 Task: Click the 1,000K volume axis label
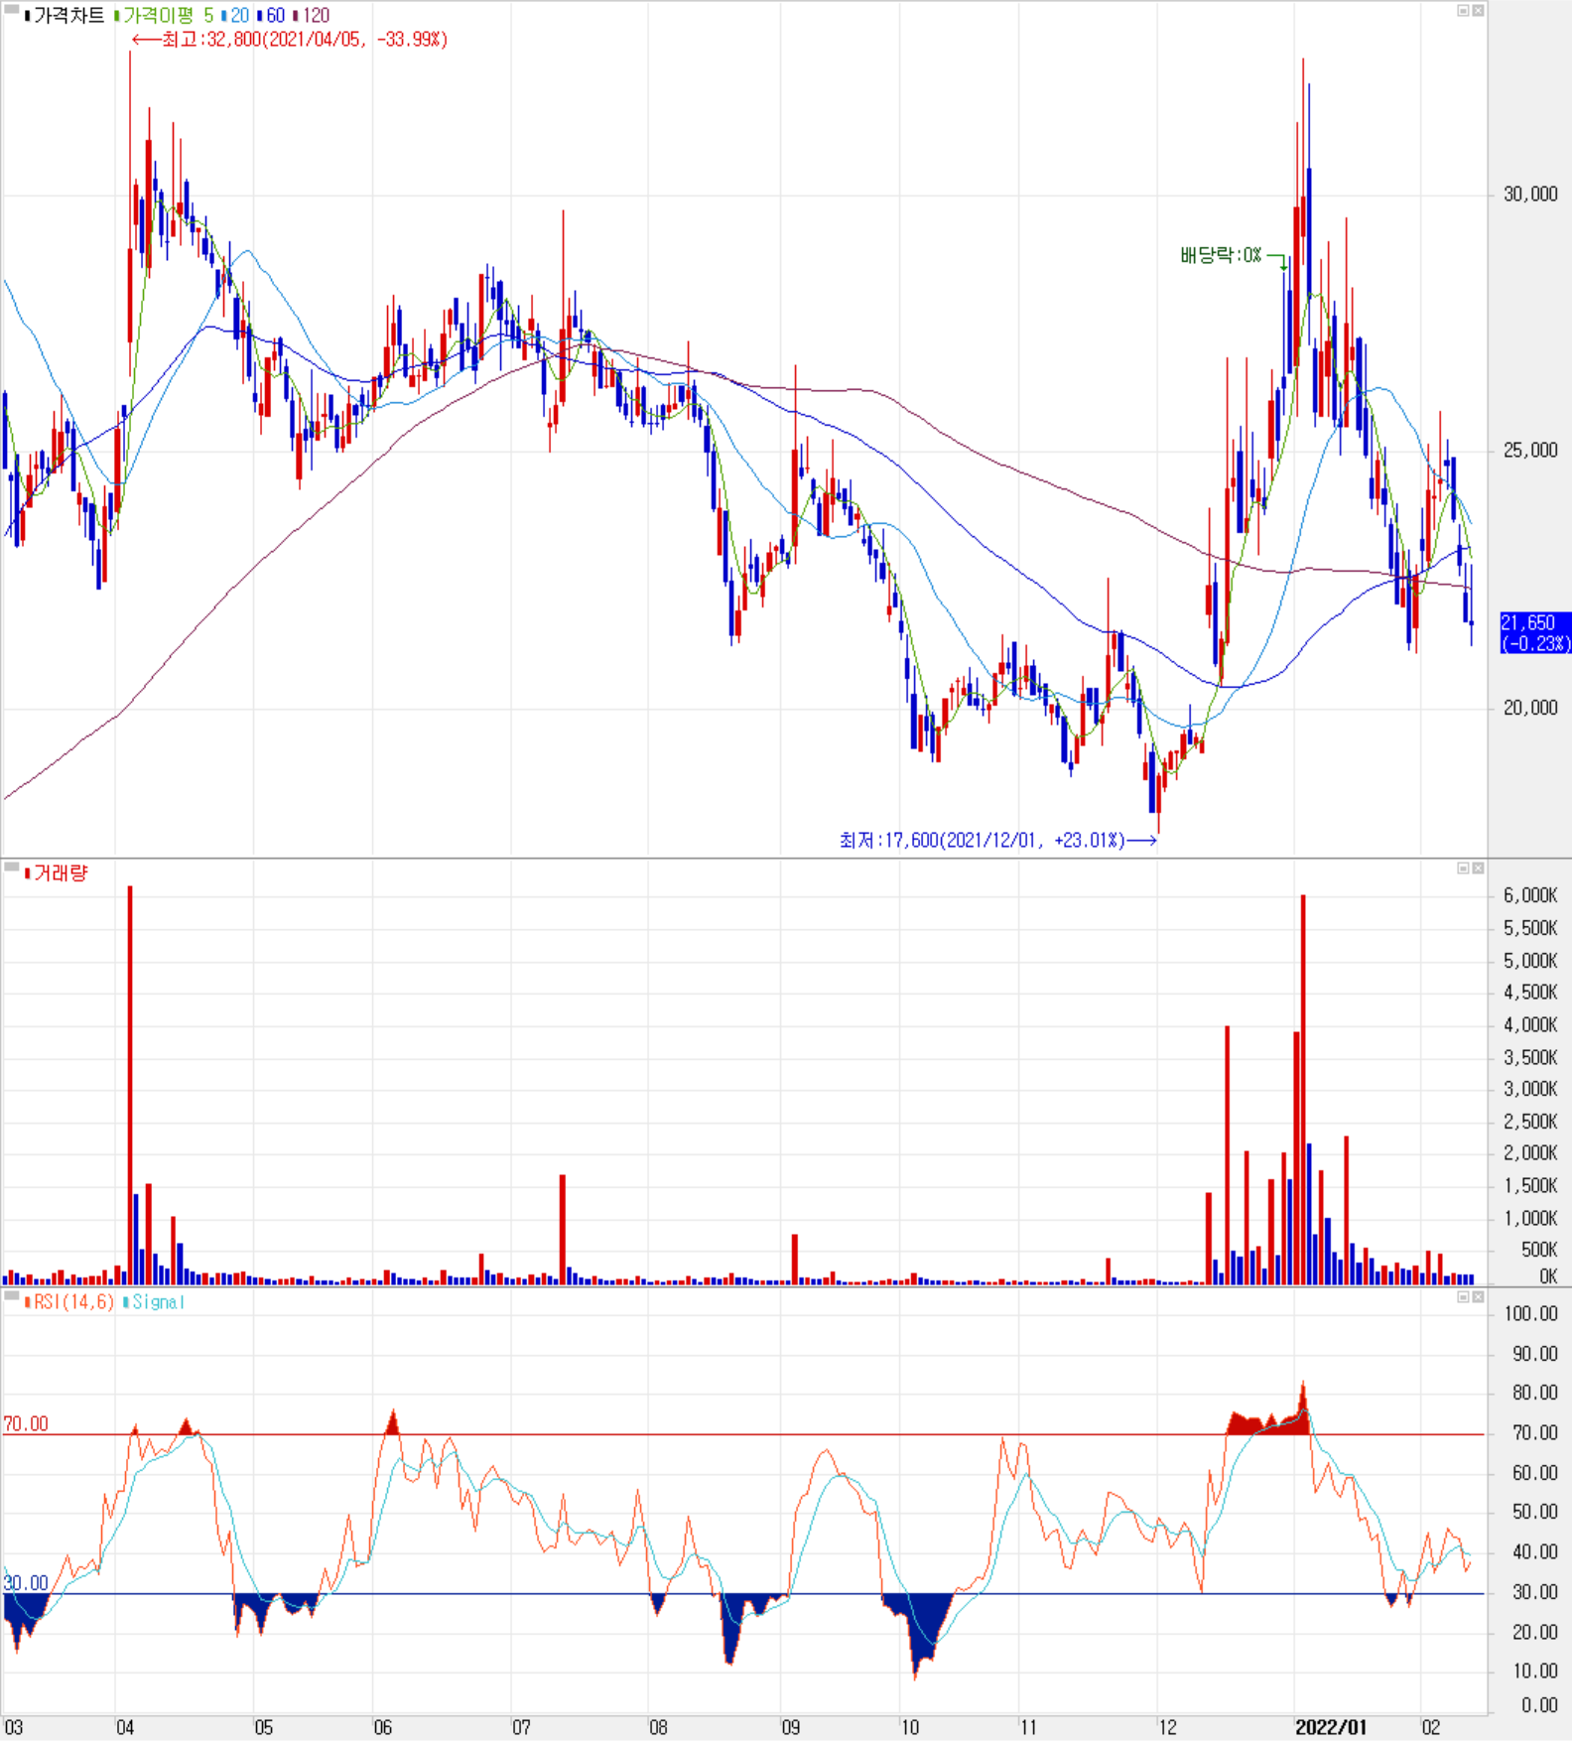pos(1530,1218)
